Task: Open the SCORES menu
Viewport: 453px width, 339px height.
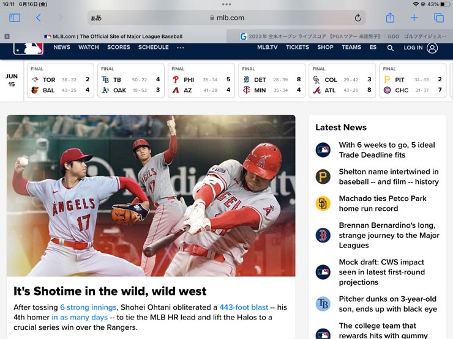Action: 118,47
